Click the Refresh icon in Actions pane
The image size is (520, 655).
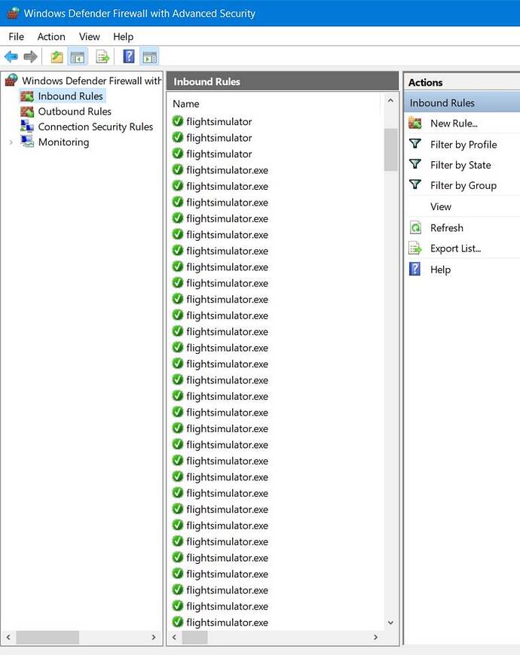click(x=415, y=227)
